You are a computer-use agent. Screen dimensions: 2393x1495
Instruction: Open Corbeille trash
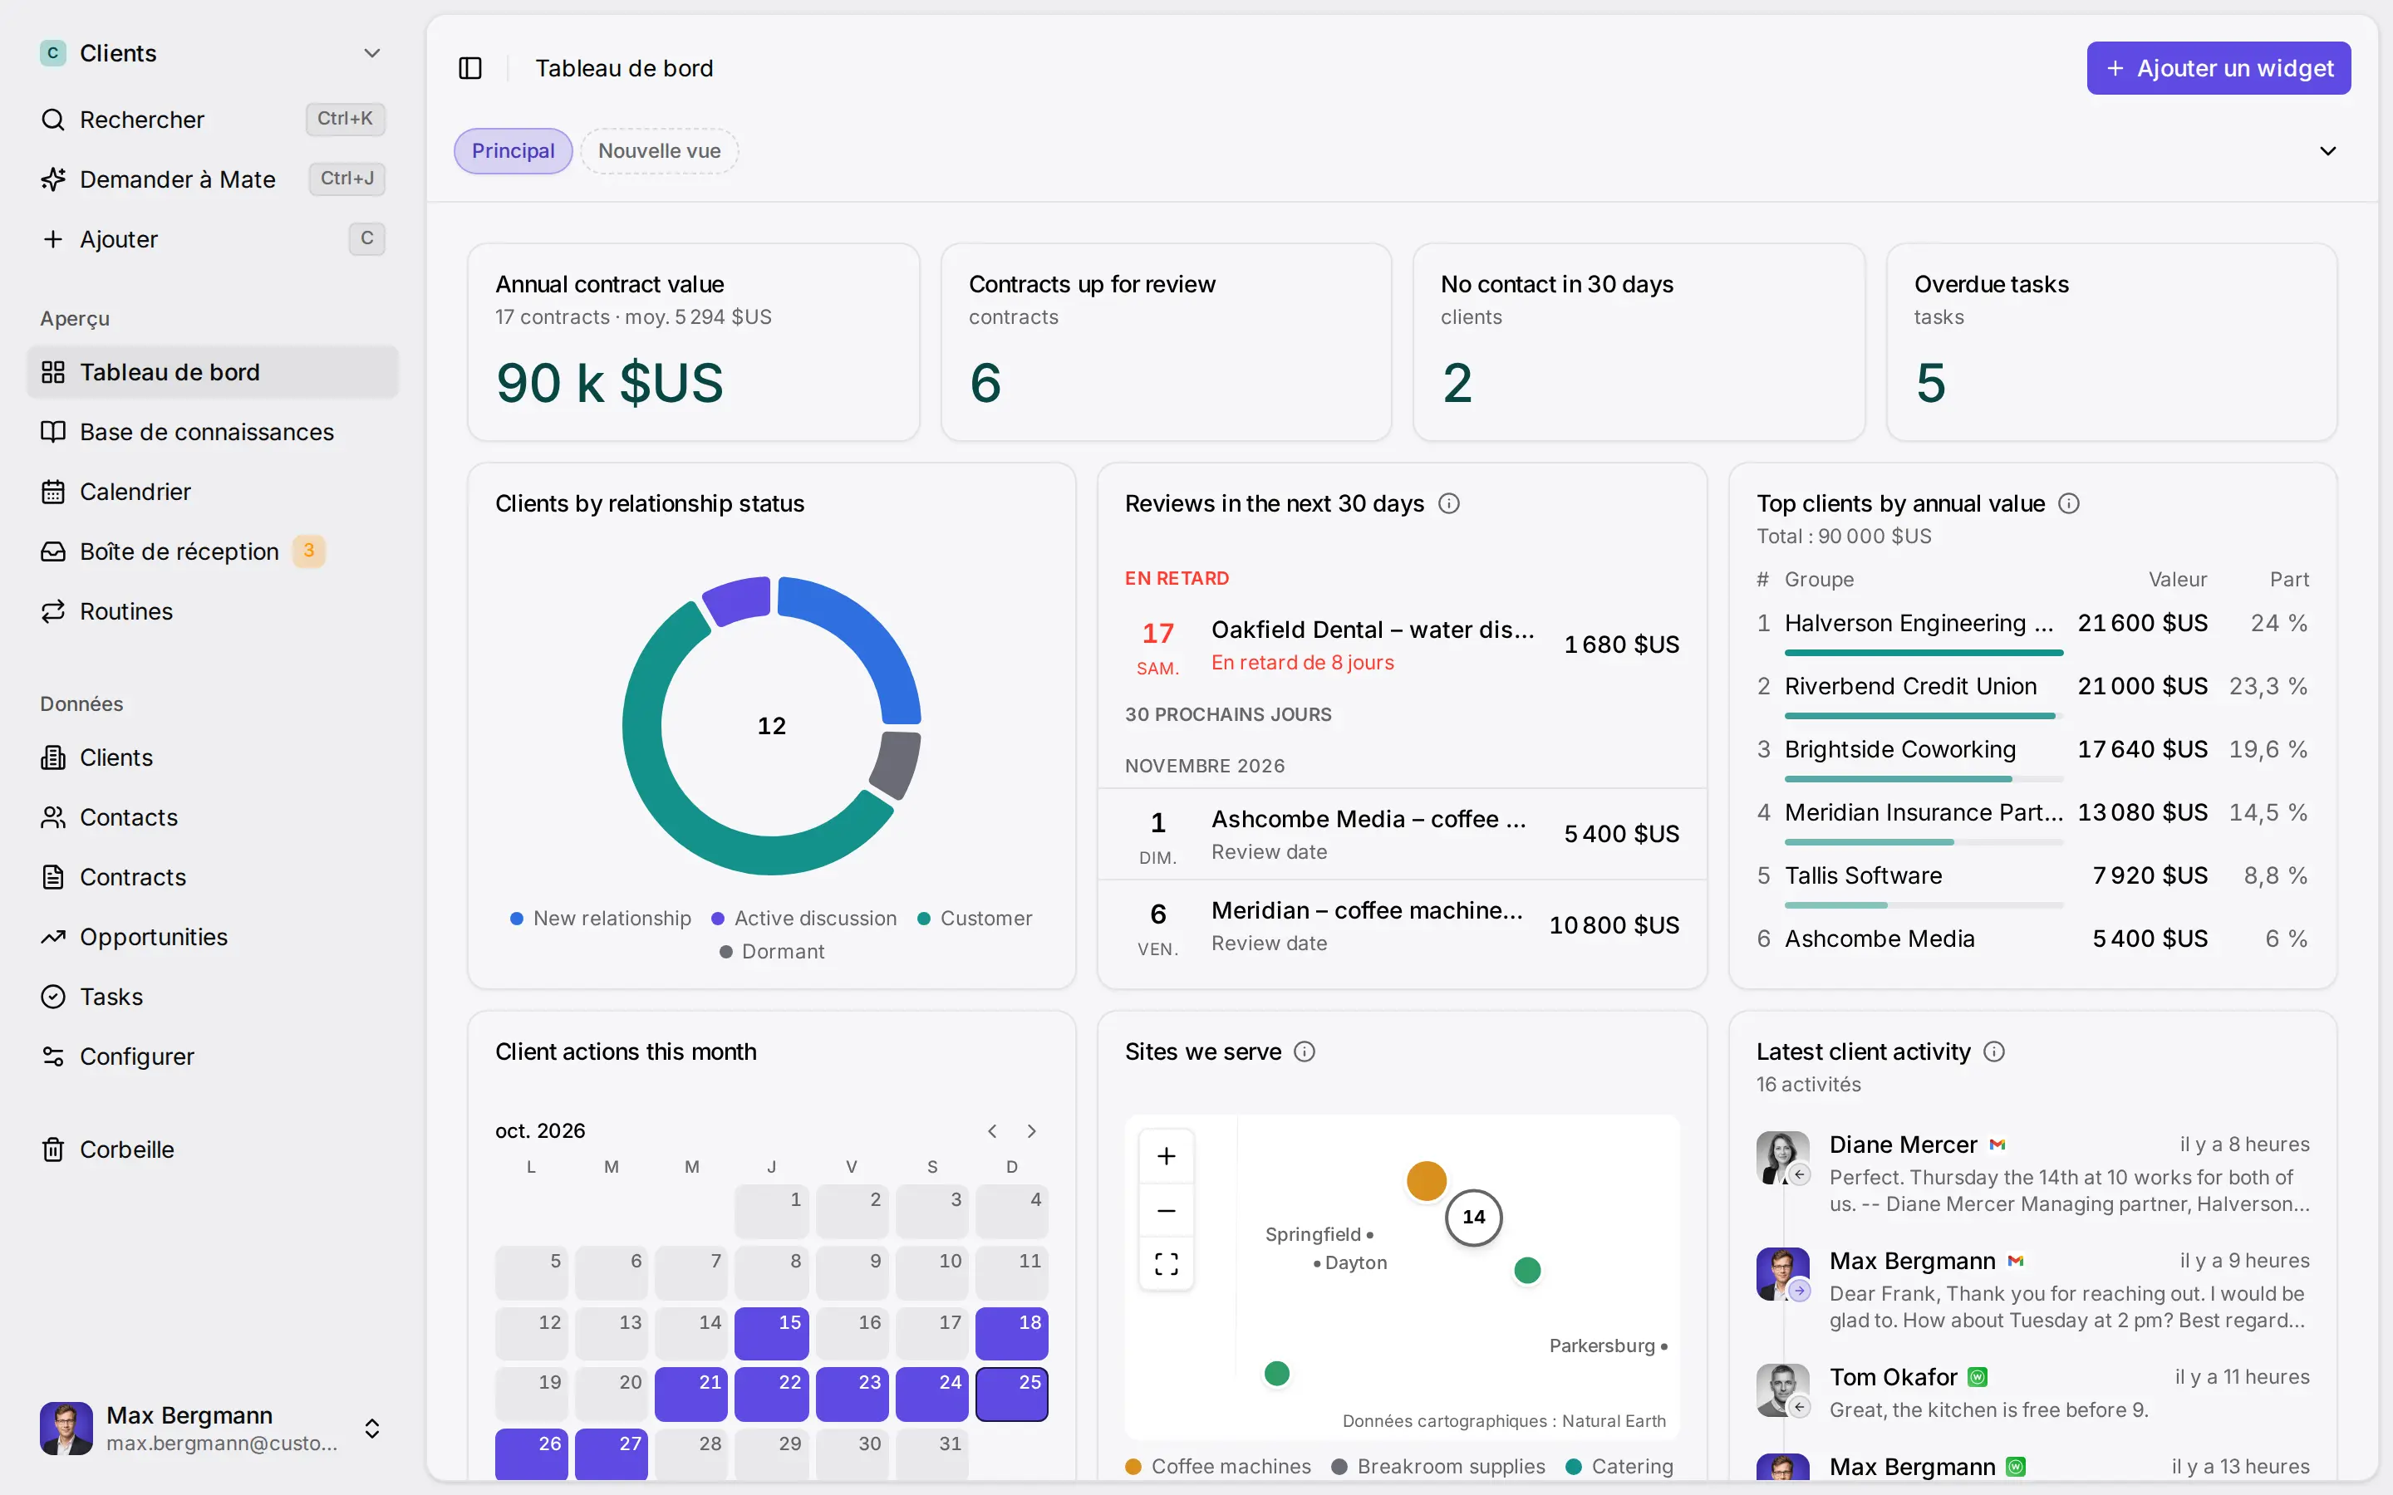point(213,1150)
